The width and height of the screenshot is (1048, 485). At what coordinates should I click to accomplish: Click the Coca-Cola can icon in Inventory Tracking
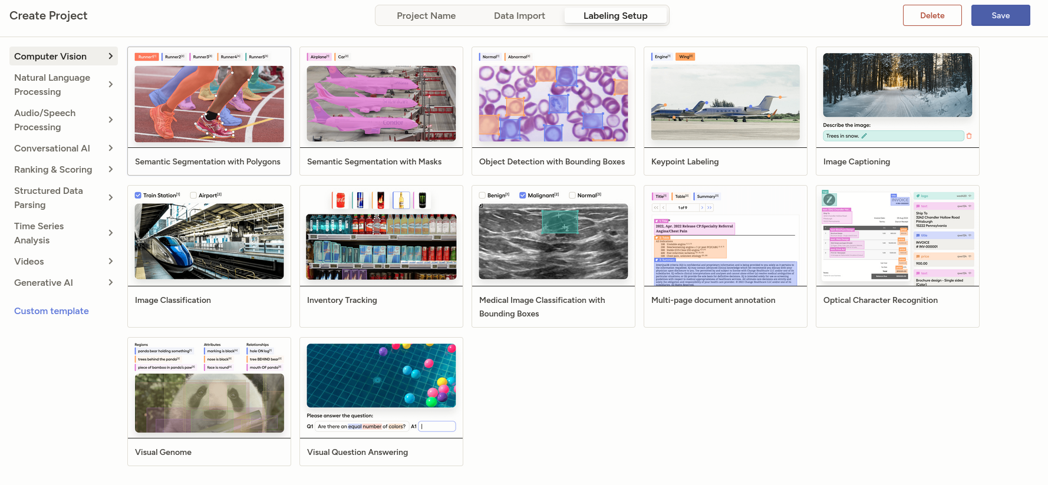tap(340, 200)
